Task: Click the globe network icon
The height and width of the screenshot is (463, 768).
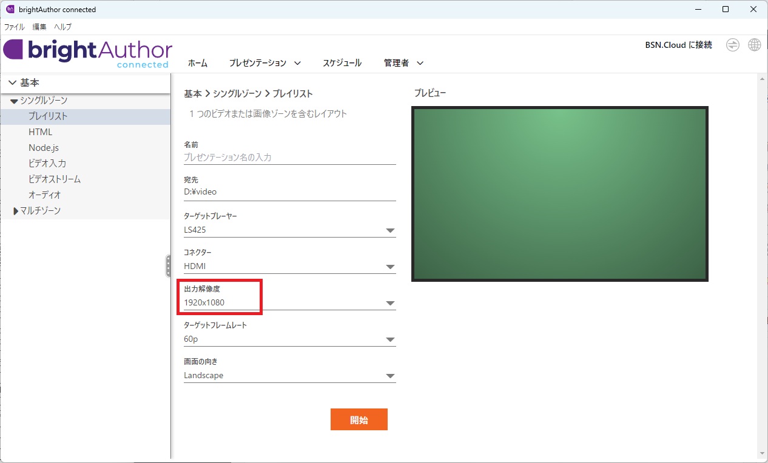Action: coord(754,45)
